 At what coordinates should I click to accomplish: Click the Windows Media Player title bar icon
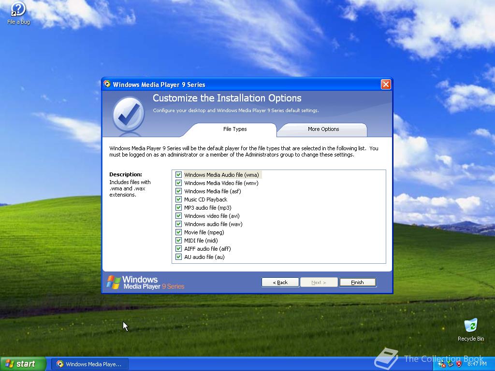tap(107, 84)
